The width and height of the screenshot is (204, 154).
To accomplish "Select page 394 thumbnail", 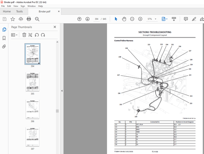I will click(33, 54).
